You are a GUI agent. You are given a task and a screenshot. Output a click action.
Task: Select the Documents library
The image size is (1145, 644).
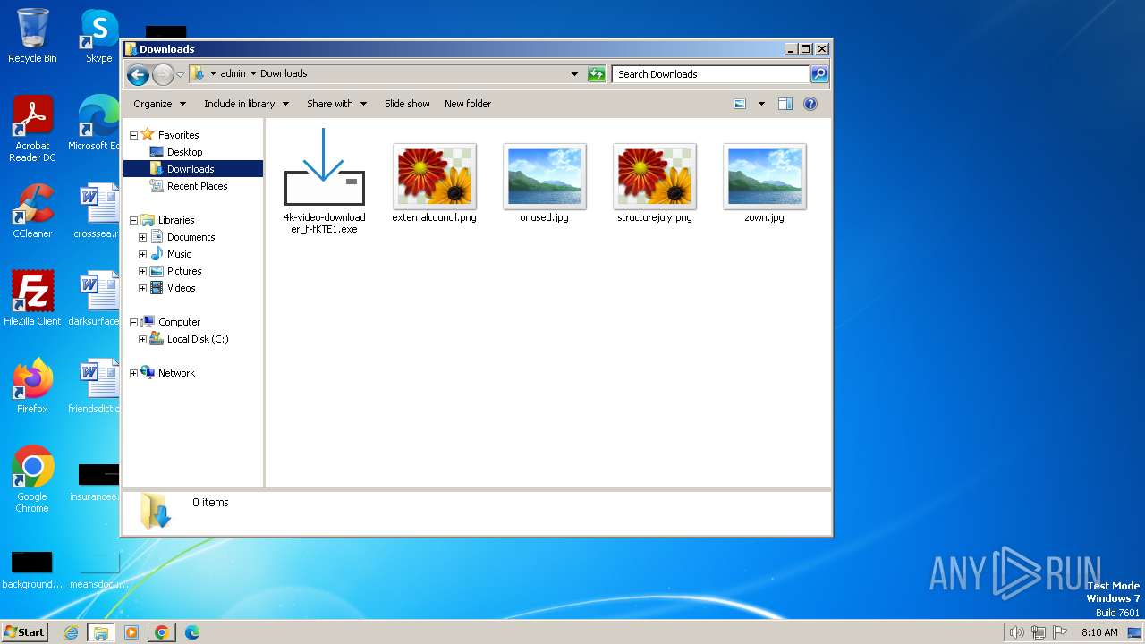click(191, 237)
